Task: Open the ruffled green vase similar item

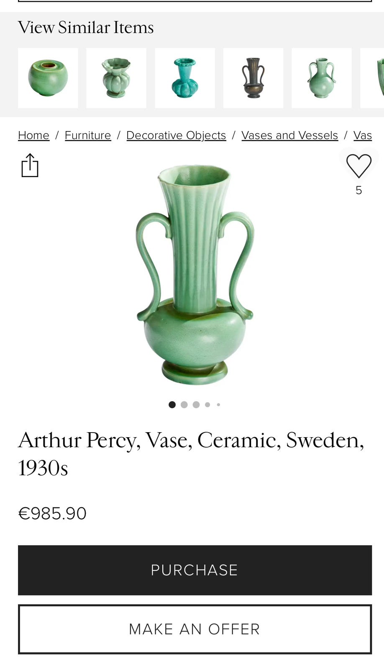Action: (x=116, y=78)
